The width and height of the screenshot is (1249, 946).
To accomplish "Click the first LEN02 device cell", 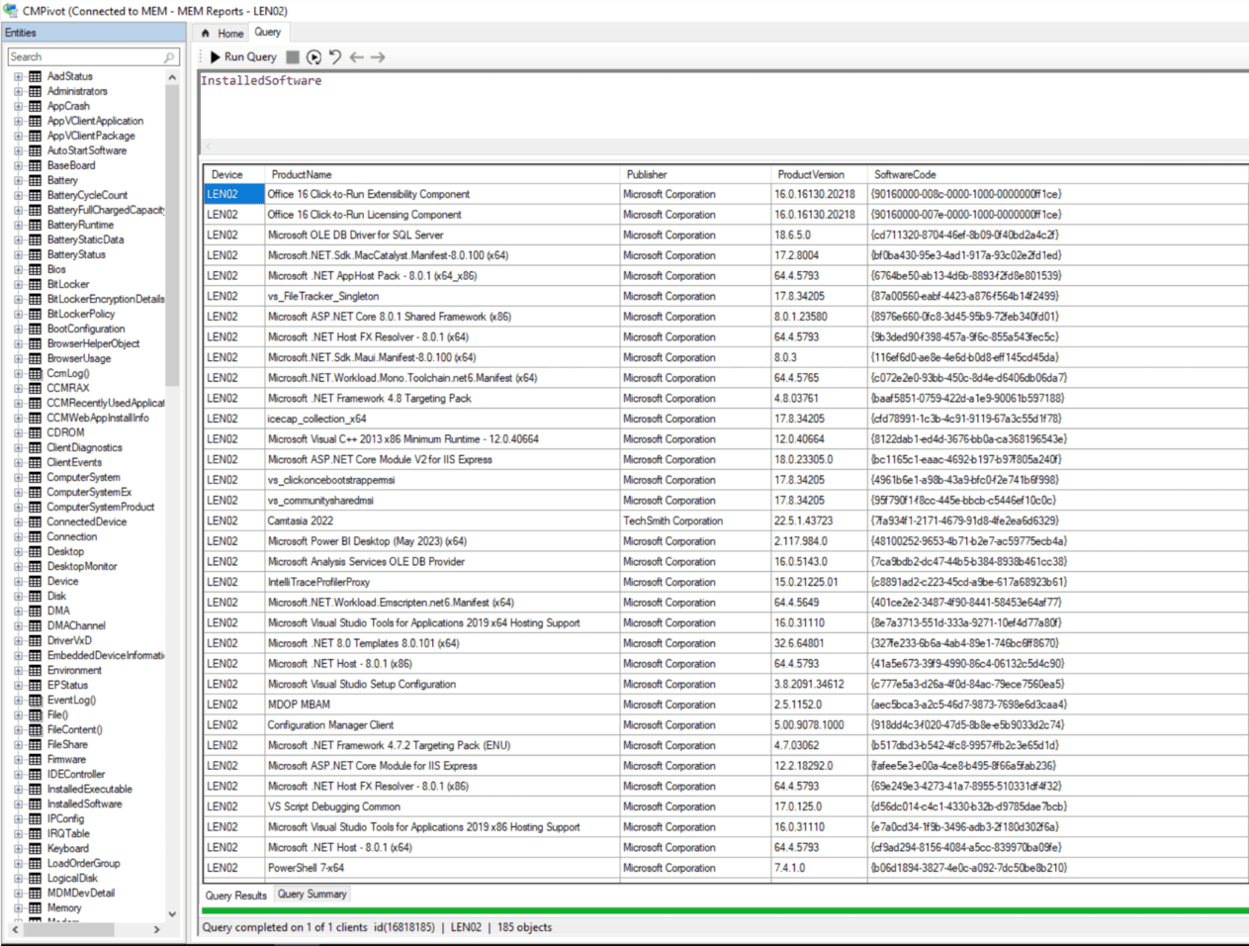I will click(234, 194).
